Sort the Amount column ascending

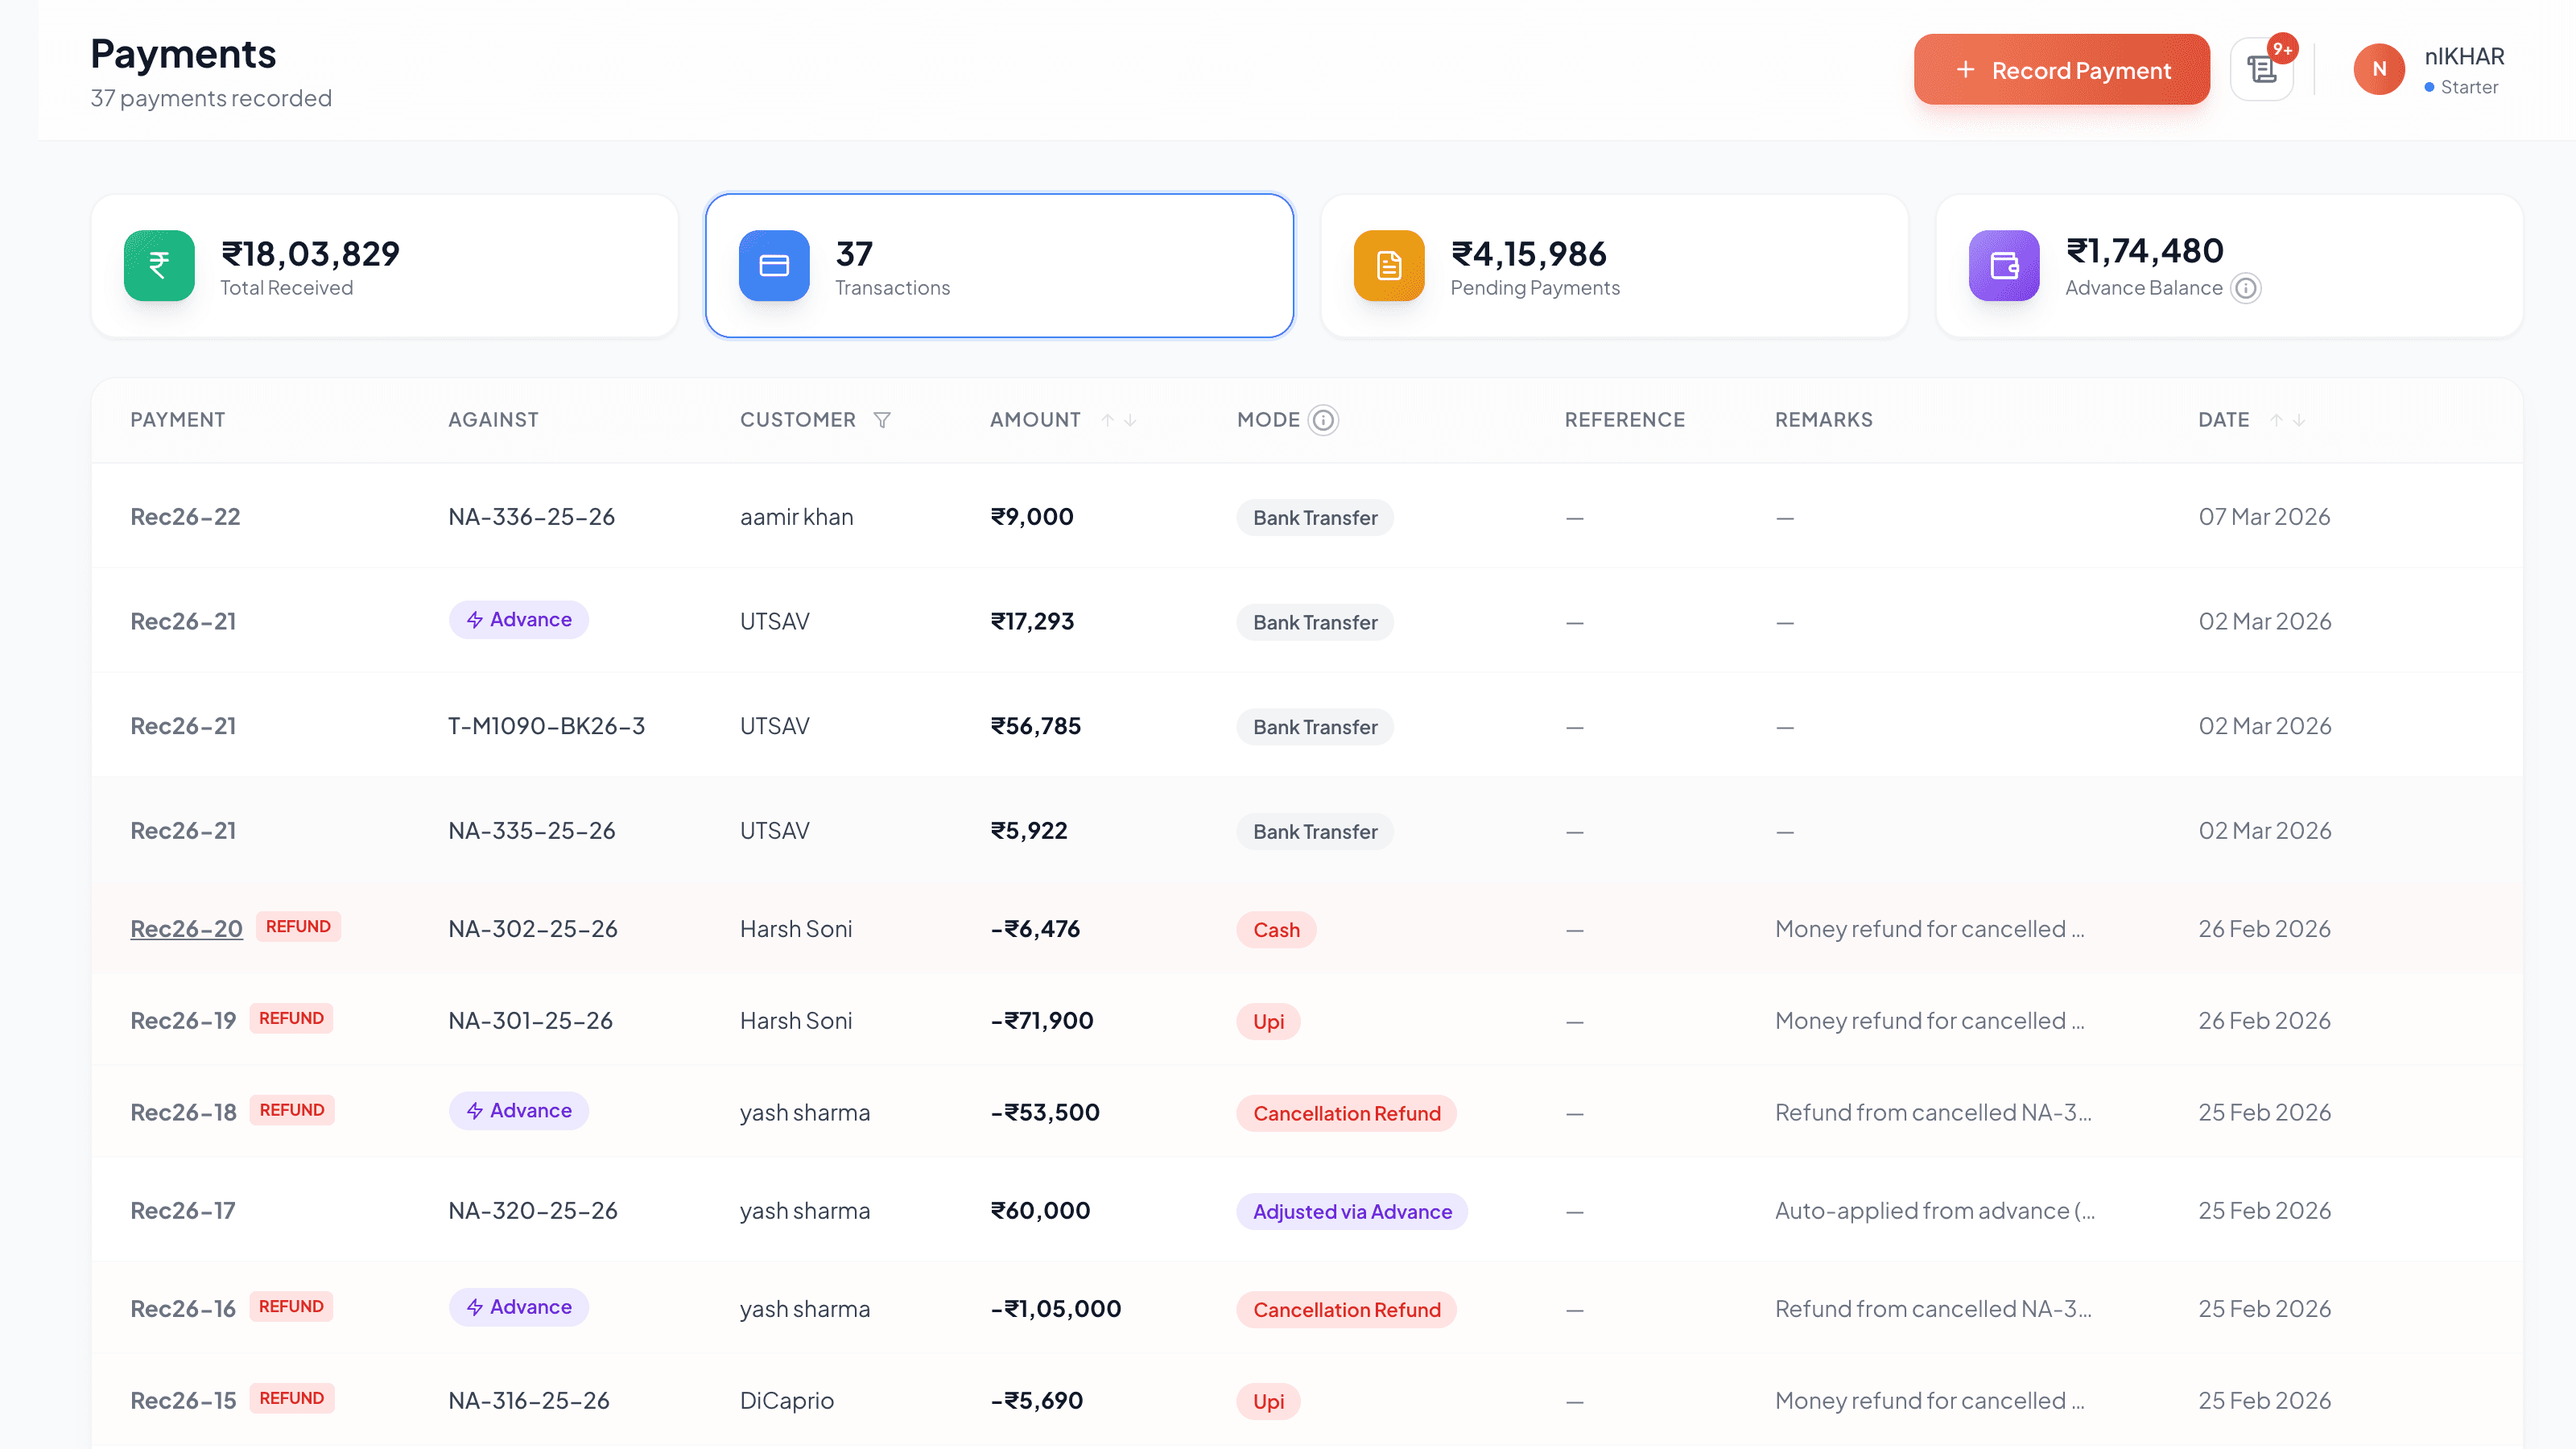coord(1109,420)
